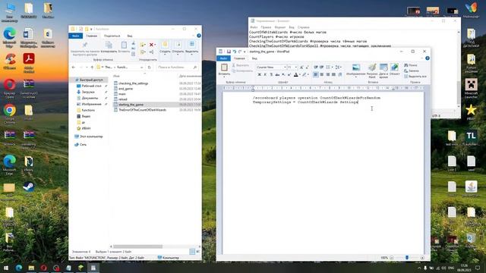Image resolution: width=486 pixels, height=273 pixels.
Task: Select Center alignment in WordPad
Action: click(x=322, y=74)
